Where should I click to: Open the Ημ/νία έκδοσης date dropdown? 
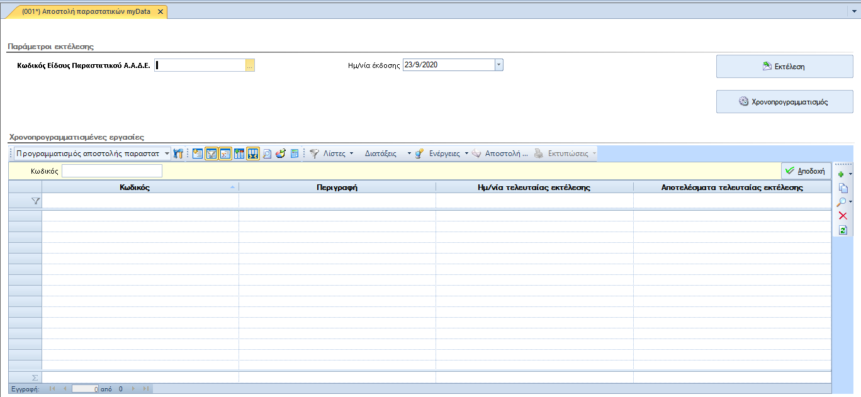click(x=498, y=65)
